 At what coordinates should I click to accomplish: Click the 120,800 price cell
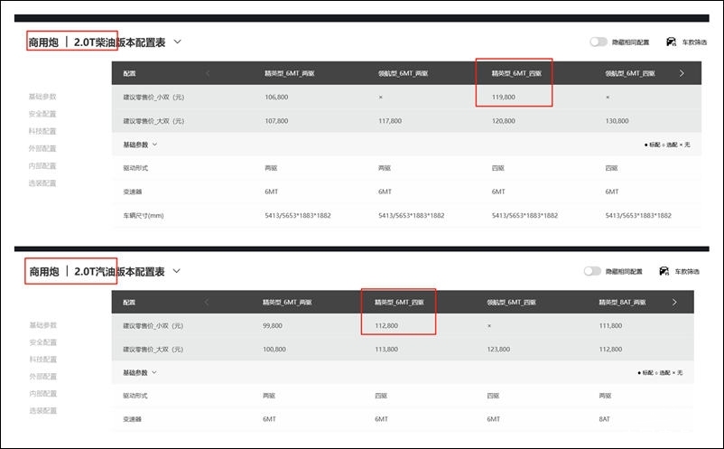[x=504, y=121]
